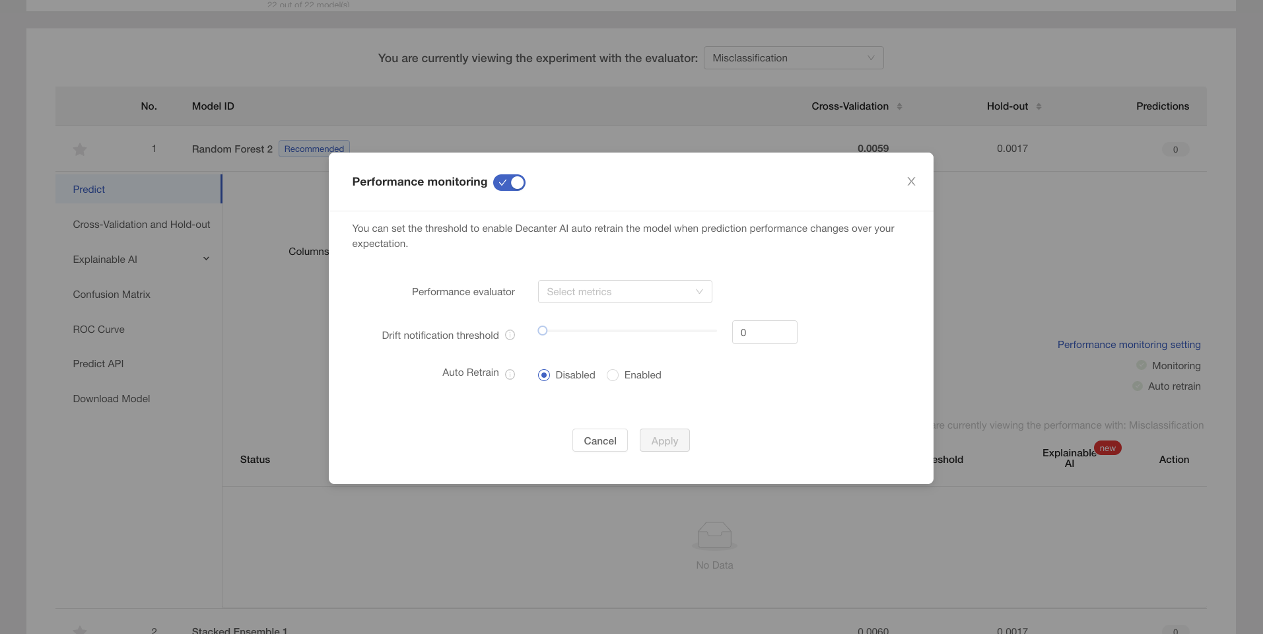Open the ROC Curve tab
This screenshot has height=634, width=1263.
coord(98,330)
